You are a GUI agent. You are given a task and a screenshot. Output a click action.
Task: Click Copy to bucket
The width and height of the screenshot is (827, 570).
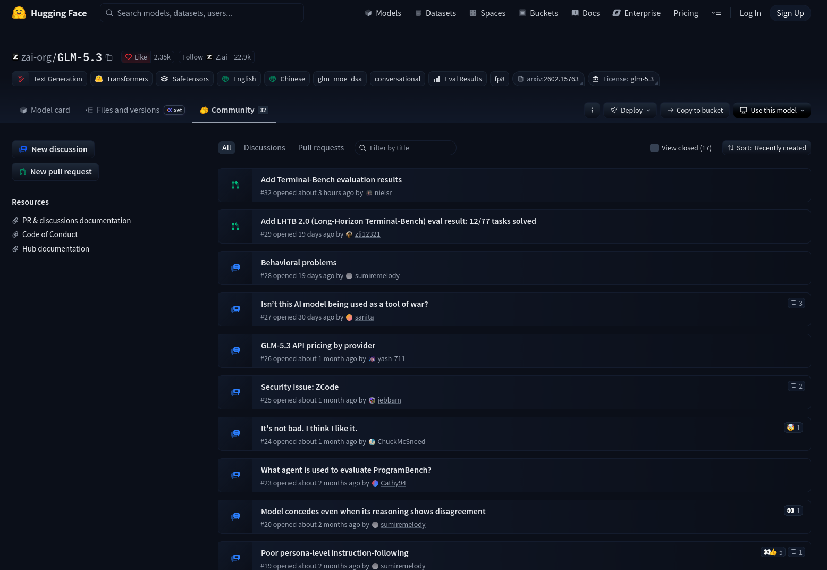[695, 110]
